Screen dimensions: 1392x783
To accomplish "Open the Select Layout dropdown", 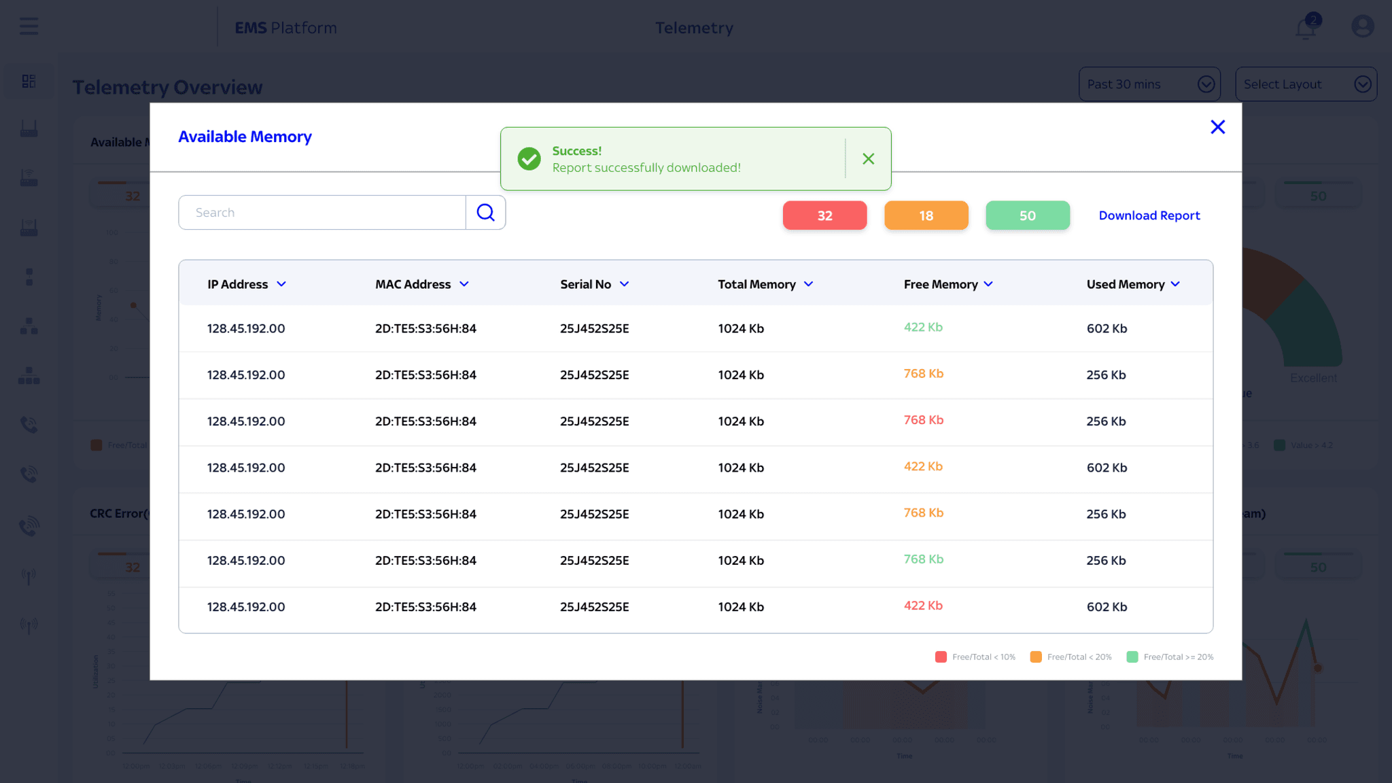I will click(x=1305, y=84).
